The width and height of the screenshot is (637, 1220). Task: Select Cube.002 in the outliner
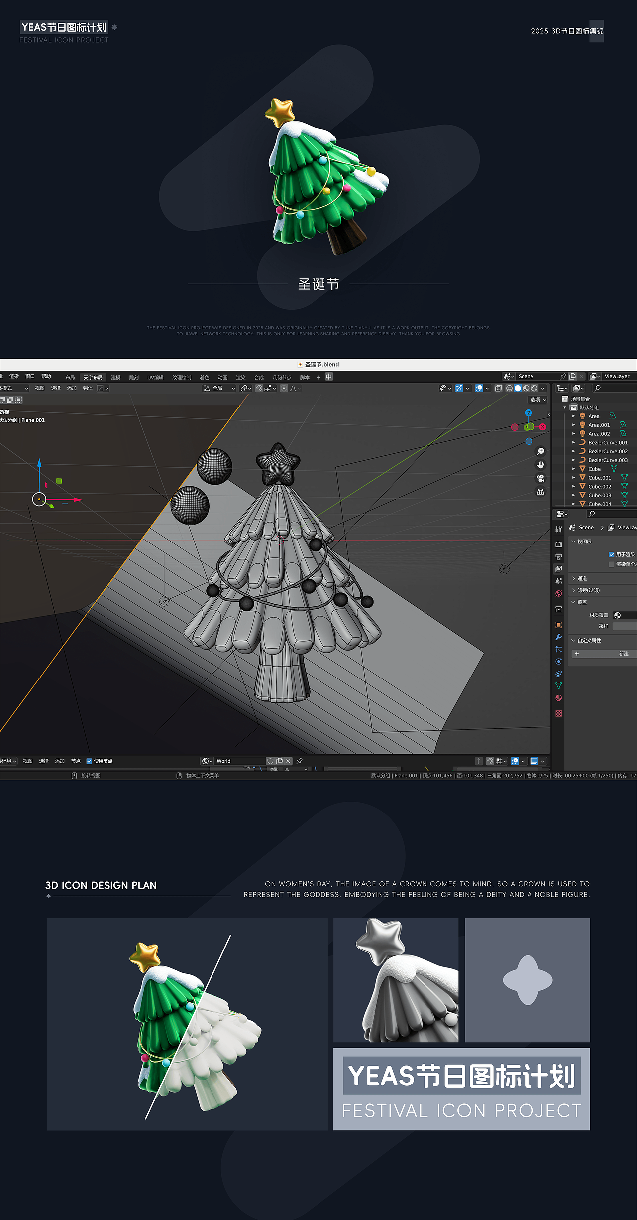(600, 487)
